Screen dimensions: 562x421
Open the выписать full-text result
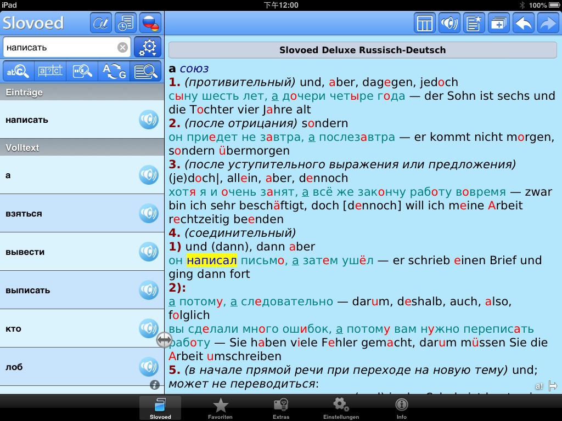click(82, 290)
